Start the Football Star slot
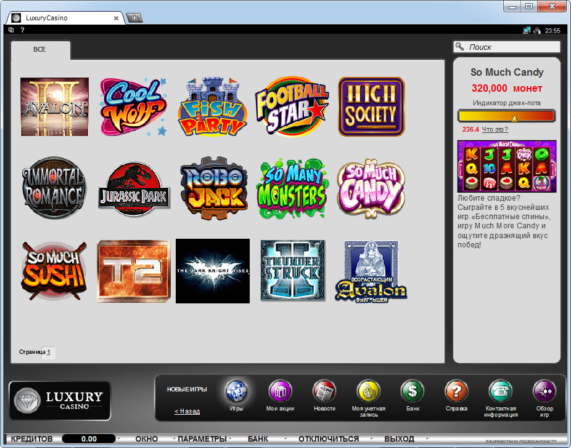The height and width of the screenshot is (448, 571). [292, 106]
